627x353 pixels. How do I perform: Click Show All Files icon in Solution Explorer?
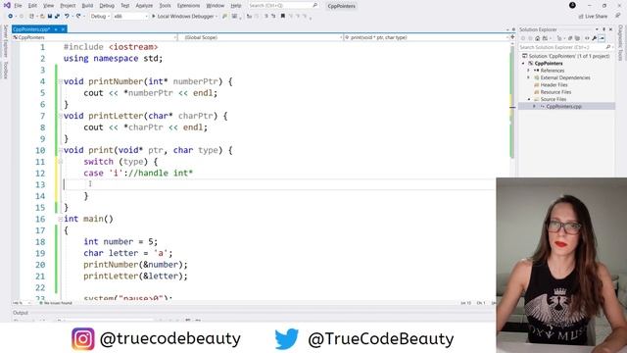(577, 38)
